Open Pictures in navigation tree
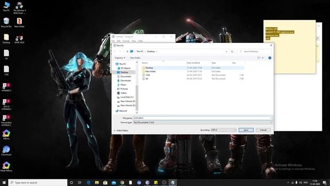This screenshot has width=330, height=186. tap(124, 89)
